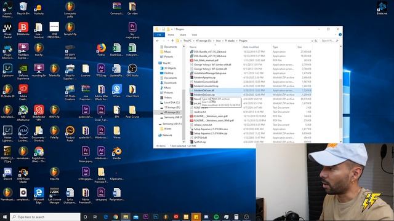This screenshot has height=221, width=394.
Task: Open the FL Studio 20 shortcut
Action: [7, 91]
